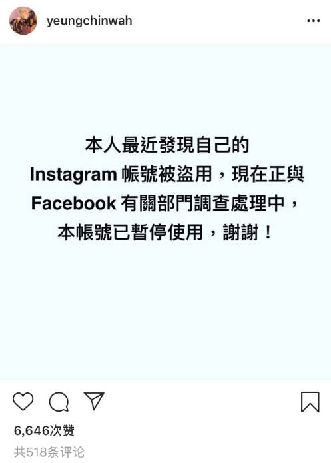The width and height of the screenshot is (331, 463).
Task: Like the post with the heart icon
Action: tap(23, 401)
